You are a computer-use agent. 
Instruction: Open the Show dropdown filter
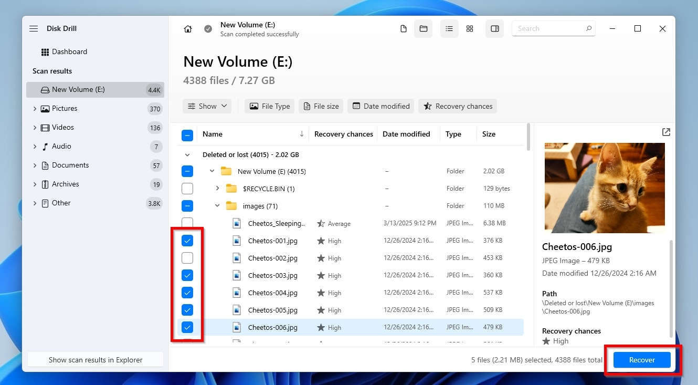(x=207, y=106)
